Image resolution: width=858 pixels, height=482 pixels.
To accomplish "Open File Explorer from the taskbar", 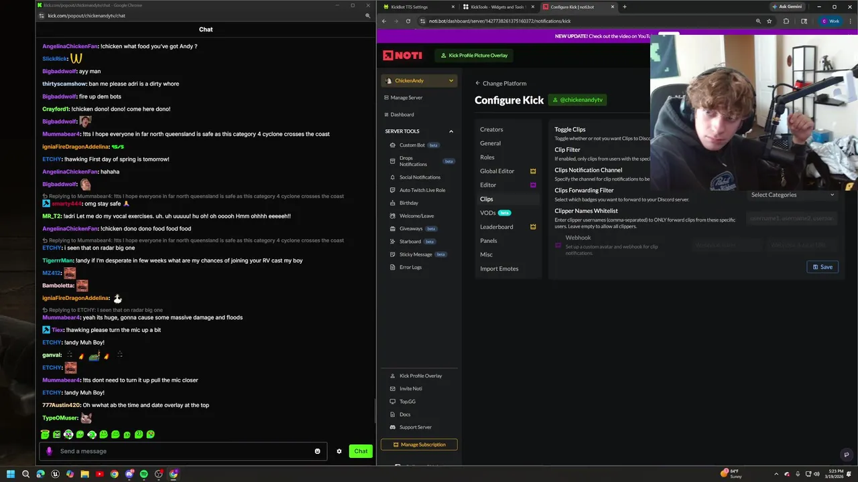I will (84, 474).
